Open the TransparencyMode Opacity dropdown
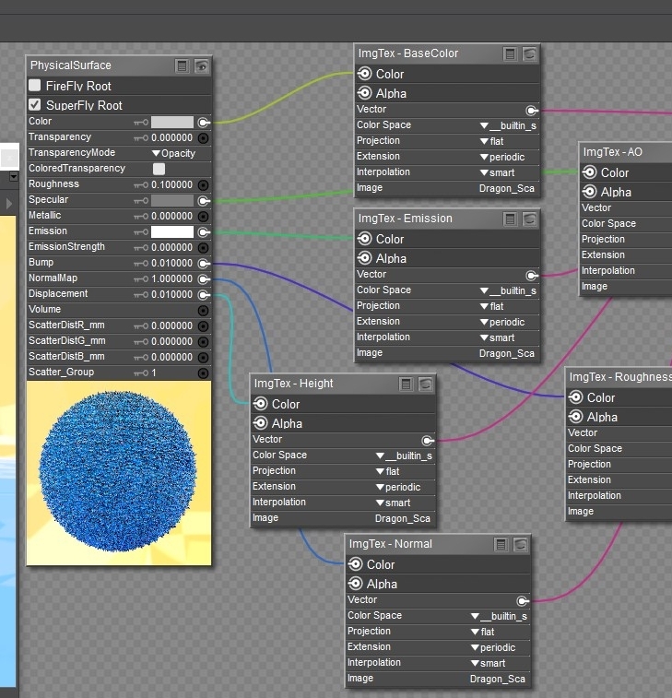Screen dimensions: 672x698 (x=173, y=153)
